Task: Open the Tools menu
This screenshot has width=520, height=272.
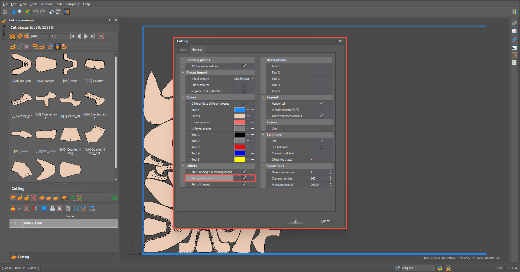Action: (x=33, y=4)
